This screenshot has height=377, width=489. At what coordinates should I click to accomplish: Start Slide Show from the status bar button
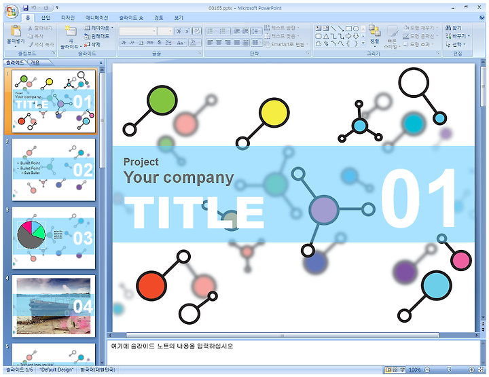(x=402, y=370)
